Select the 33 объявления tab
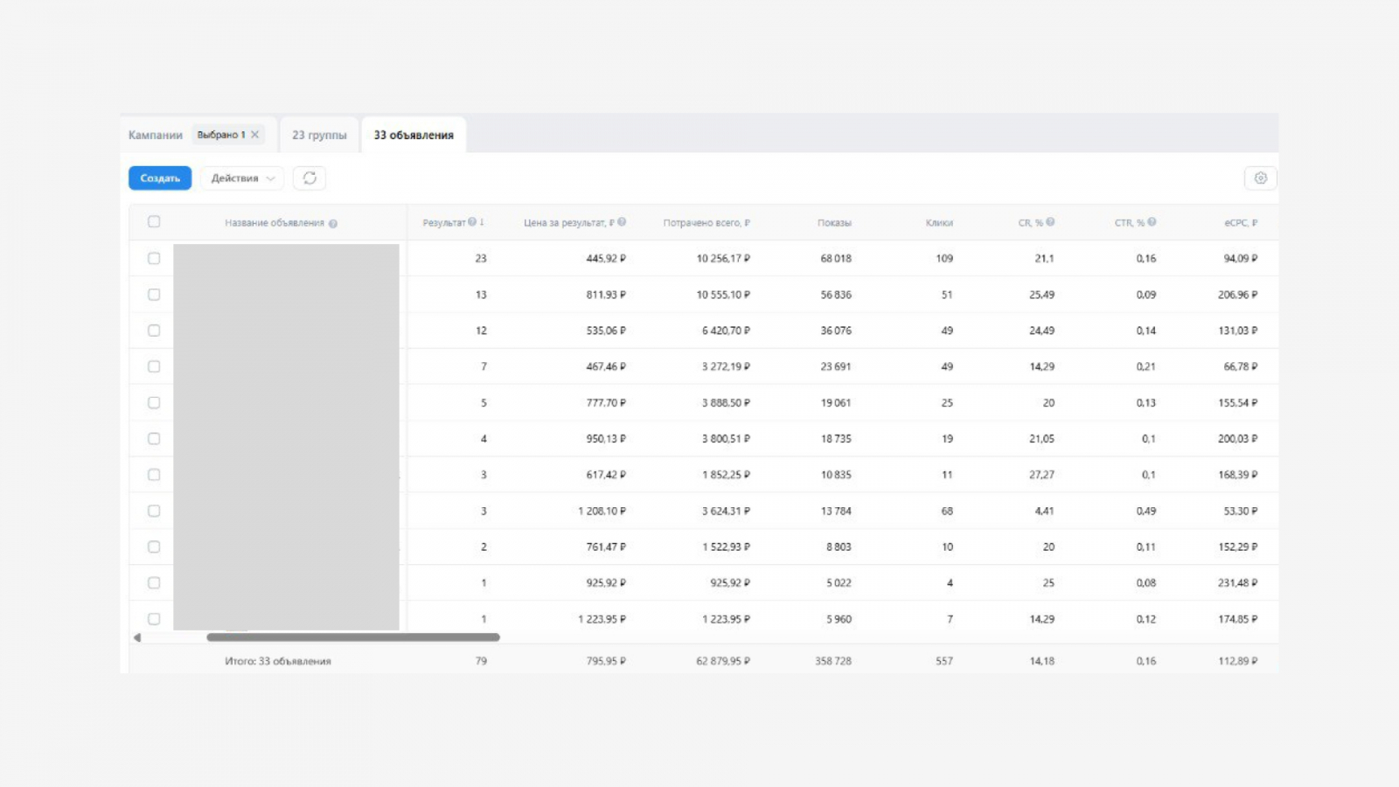 [x=414, y=136]
